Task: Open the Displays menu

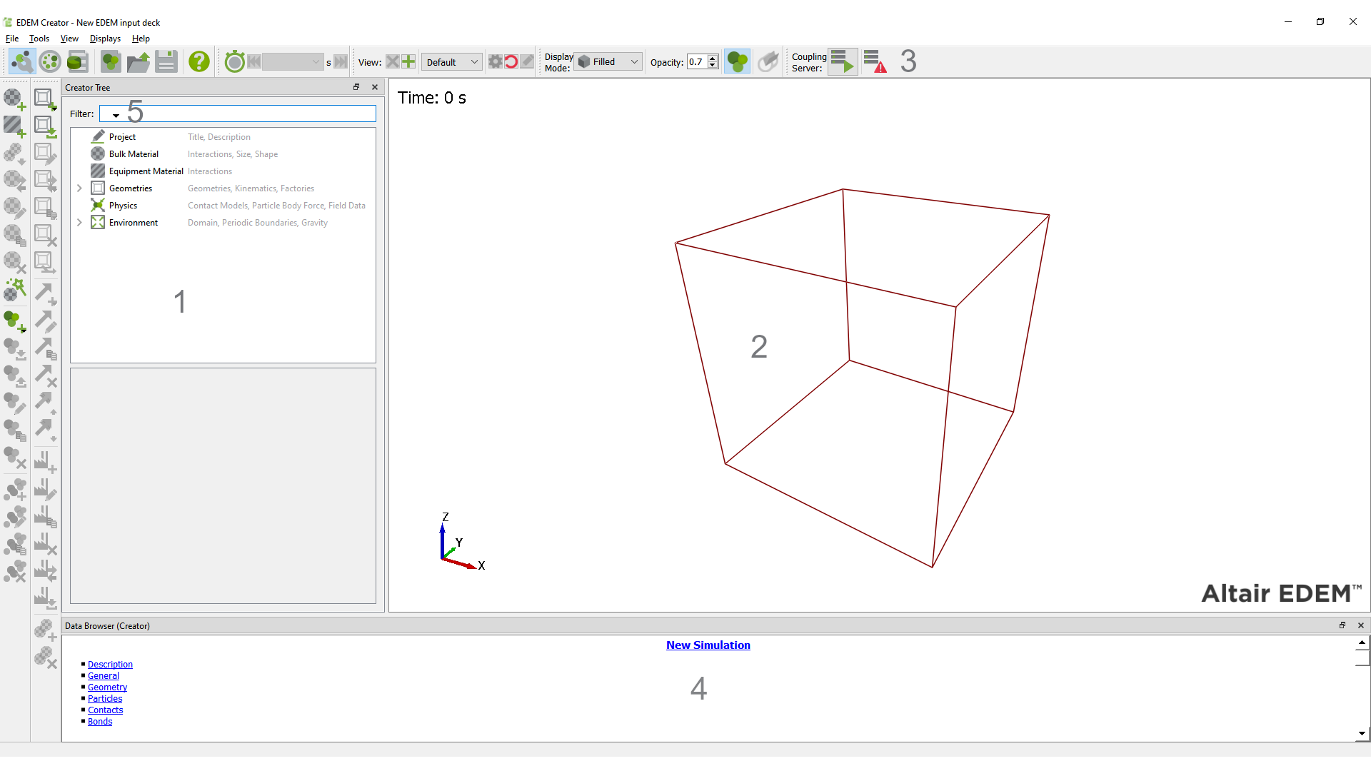Action: coord(105,39)
